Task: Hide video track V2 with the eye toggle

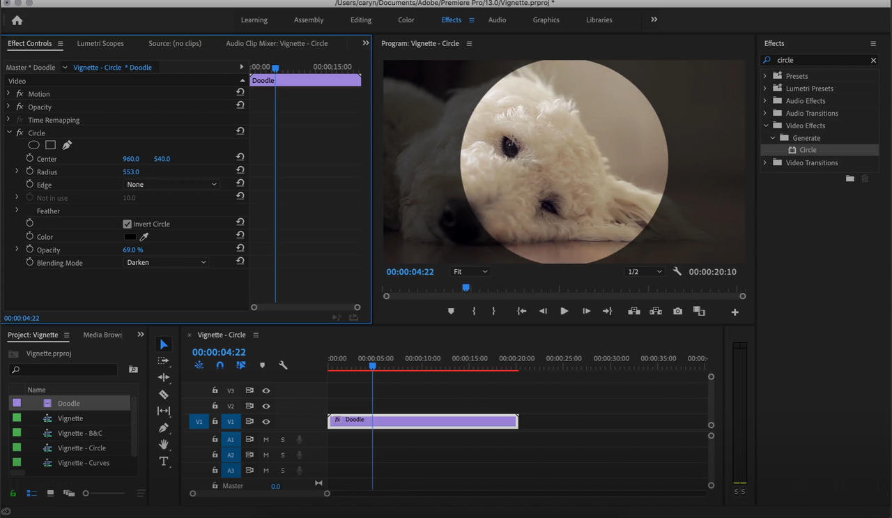Action: pyautogui.click(x=266, y=406)
